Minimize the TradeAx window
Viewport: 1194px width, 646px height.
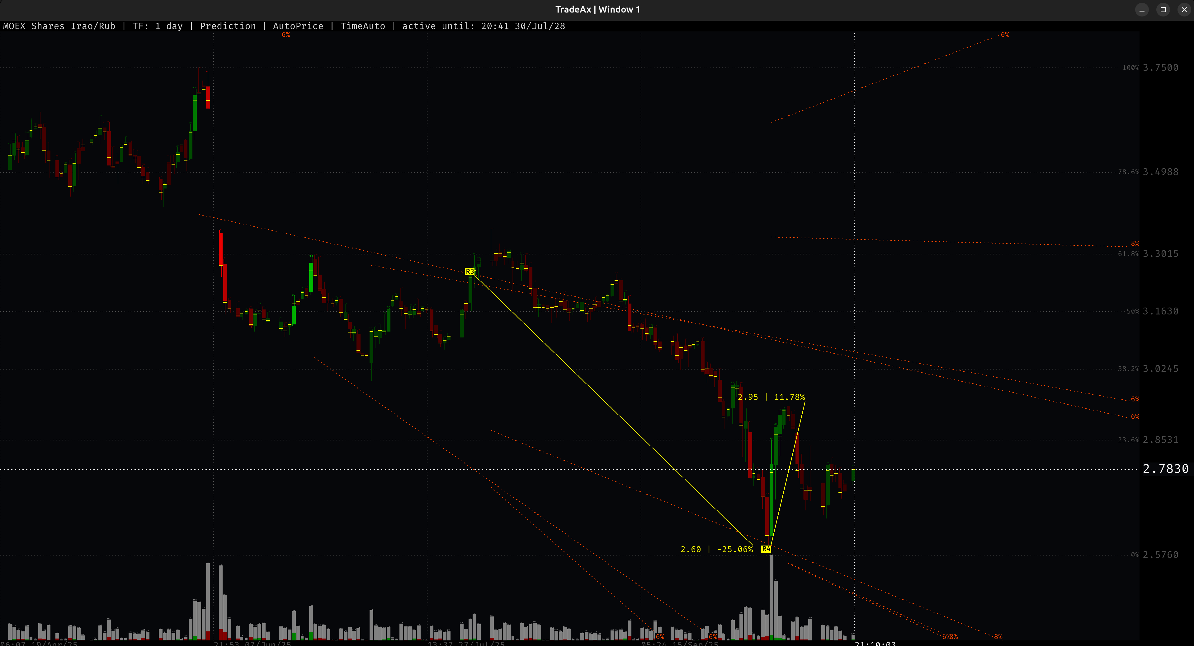pyautogui.click(x=1142, y=10)
